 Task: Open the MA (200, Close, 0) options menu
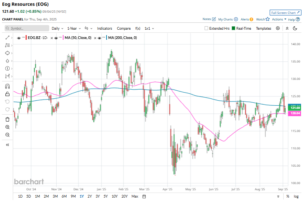click(103, 37)
